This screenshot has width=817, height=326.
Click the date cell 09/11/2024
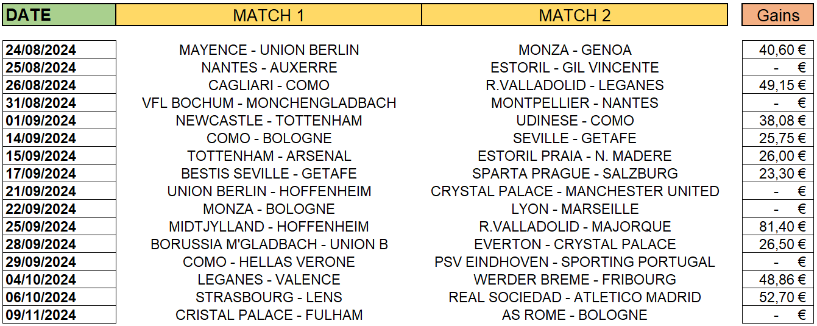(x=59, y=315)
